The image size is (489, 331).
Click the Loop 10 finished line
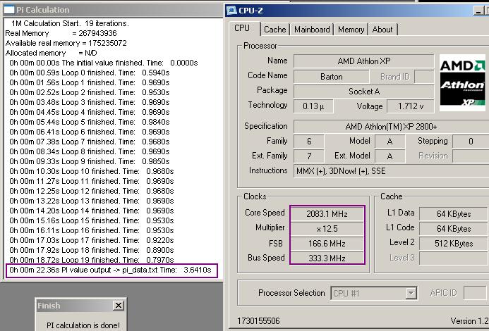[91, 171]
